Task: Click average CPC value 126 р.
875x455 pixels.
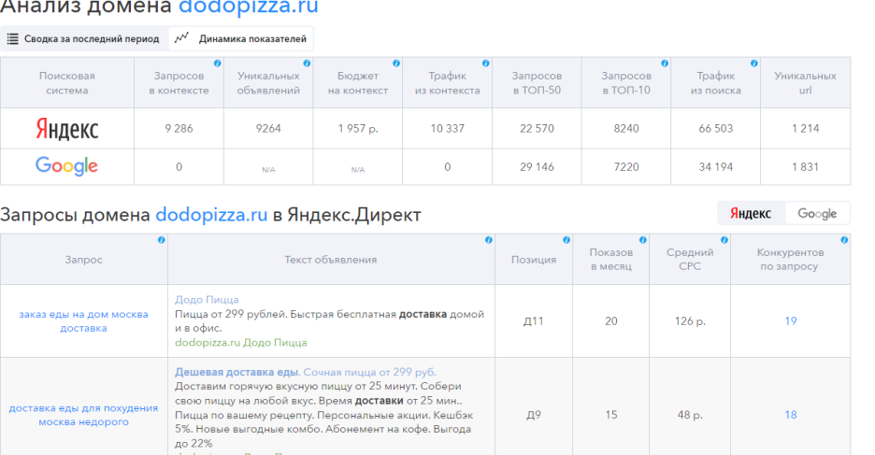Action: 690,321
